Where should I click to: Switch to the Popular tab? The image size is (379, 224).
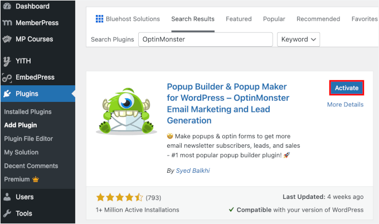click(x=274, y=19)
